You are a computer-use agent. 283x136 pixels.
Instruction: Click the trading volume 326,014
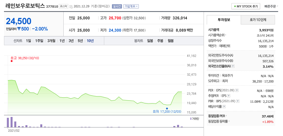click(x=180, y=18)
